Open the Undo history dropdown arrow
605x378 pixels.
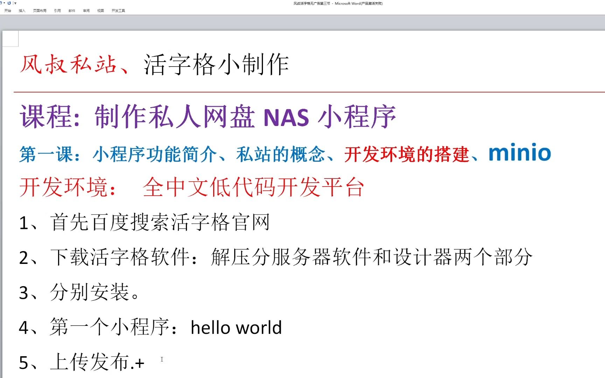(4, 3)
